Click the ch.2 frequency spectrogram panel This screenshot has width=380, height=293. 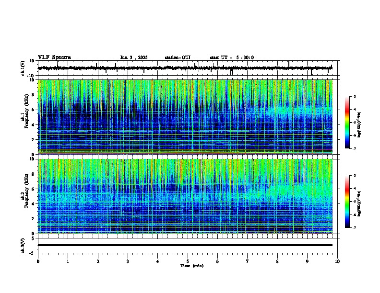(x=185, y=196)
